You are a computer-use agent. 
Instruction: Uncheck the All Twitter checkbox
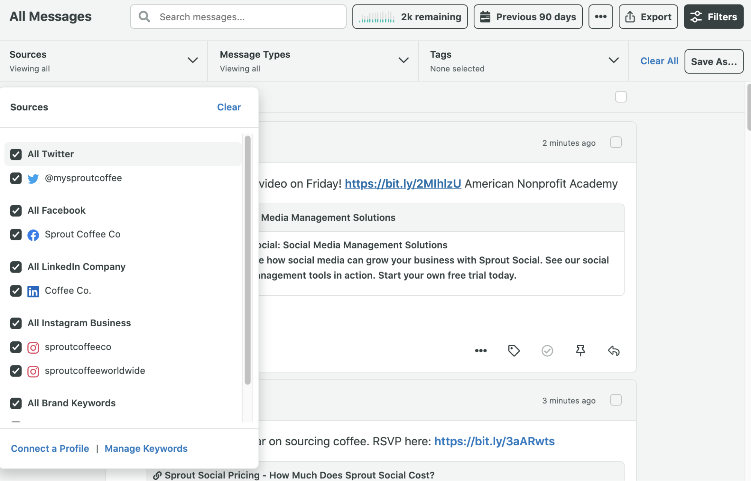(x=16, y=154)
